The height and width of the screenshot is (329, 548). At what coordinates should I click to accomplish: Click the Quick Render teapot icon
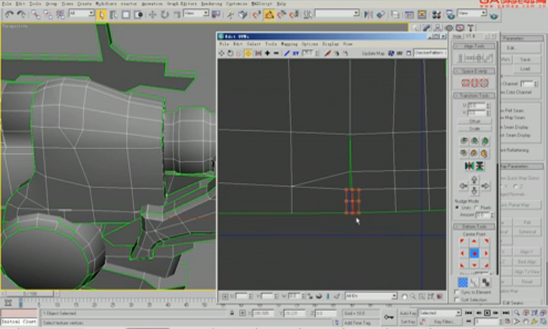pos(494,15)
